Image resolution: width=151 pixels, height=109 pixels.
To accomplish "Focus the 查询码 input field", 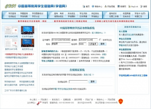I will [x=88, y=40].
